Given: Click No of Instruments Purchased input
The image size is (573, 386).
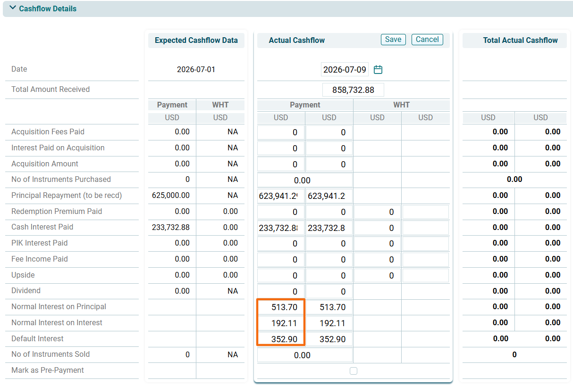Looking at the screenshot, I should click(305, 180).
